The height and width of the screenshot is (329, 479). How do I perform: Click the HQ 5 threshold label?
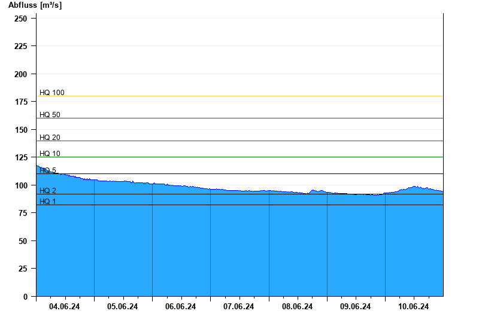click(48, 170)
